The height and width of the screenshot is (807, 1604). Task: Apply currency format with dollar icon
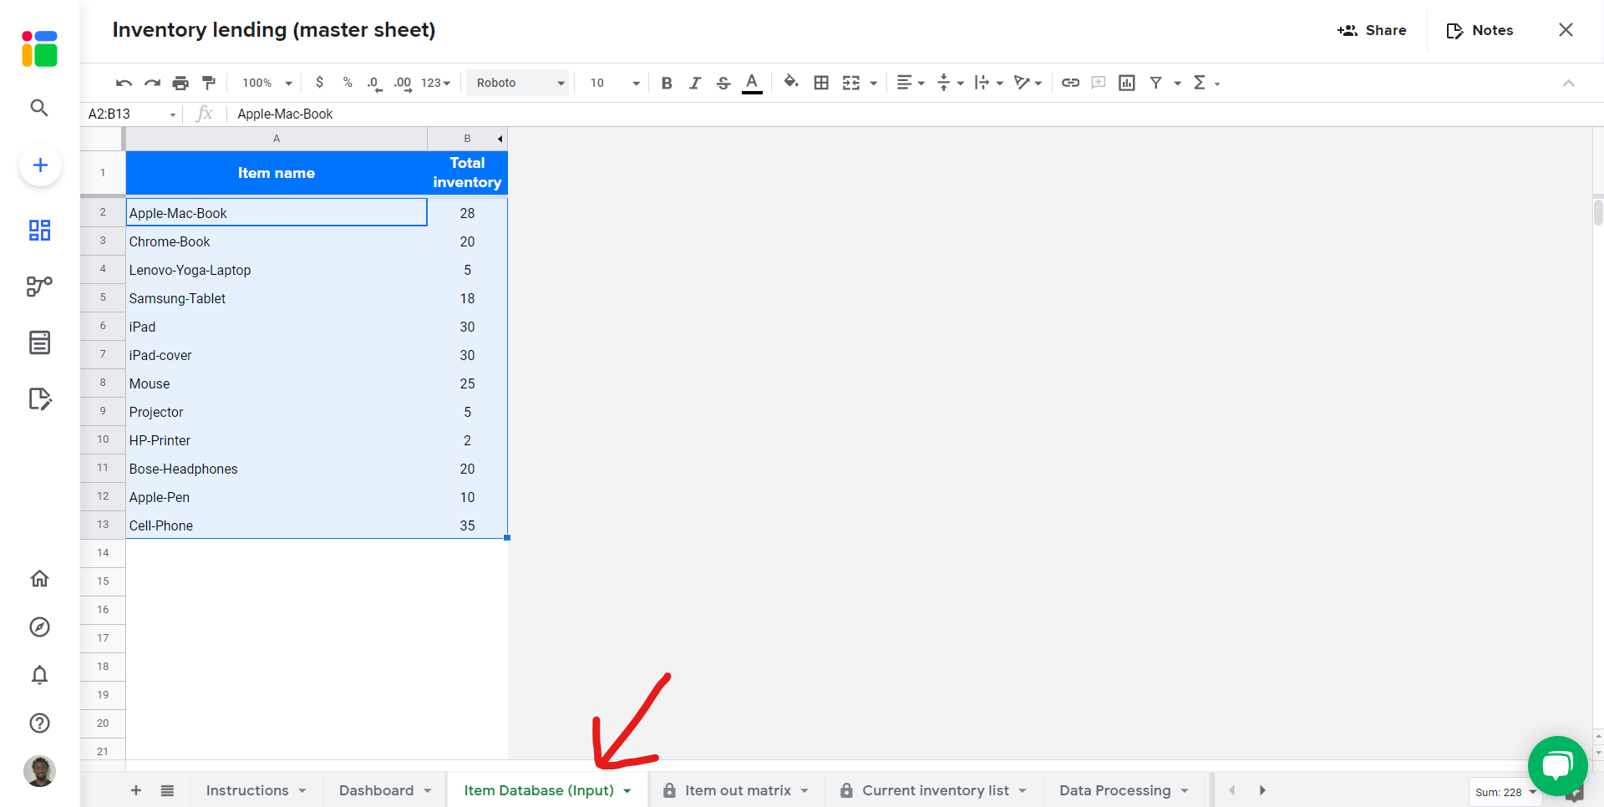point(319,83)
